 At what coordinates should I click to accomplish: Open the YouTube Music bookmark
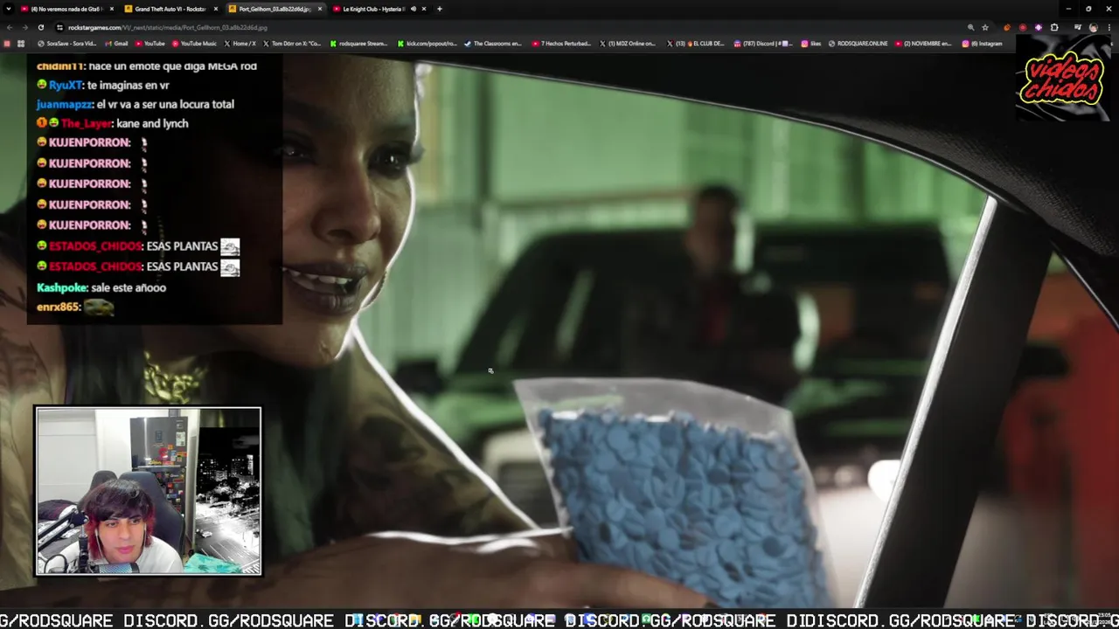pyautogui.click(x=194, y=43)
